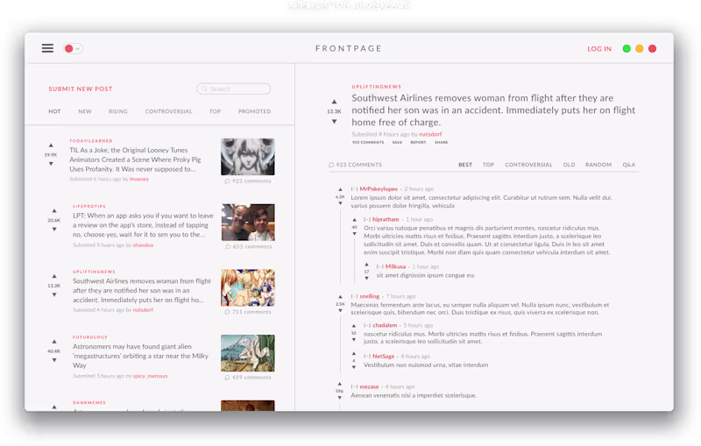
Task: Open 923 comments under Looney Tunes thumbnail
Action: click(248, 181)
